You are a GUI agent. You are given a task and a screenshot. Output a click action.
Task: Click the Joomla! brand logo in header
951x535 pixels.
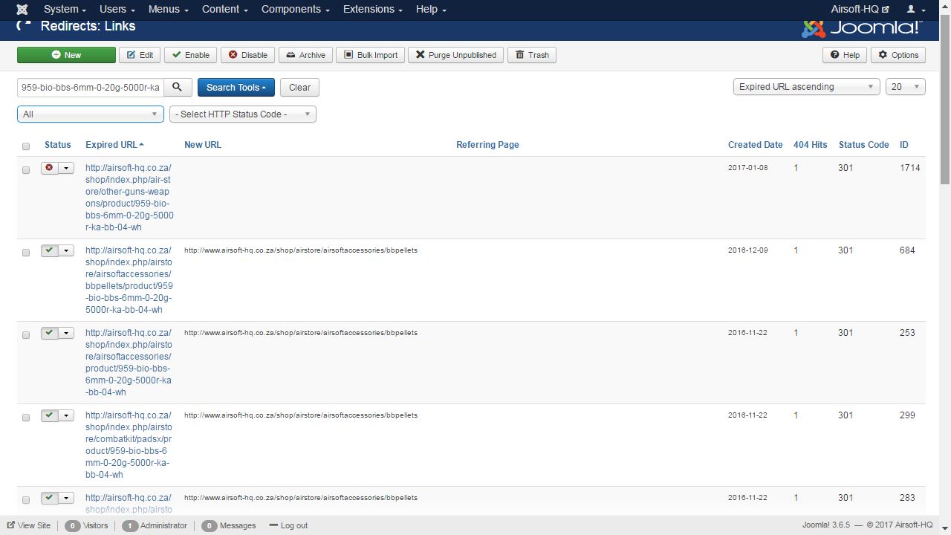tap(862, 27)
